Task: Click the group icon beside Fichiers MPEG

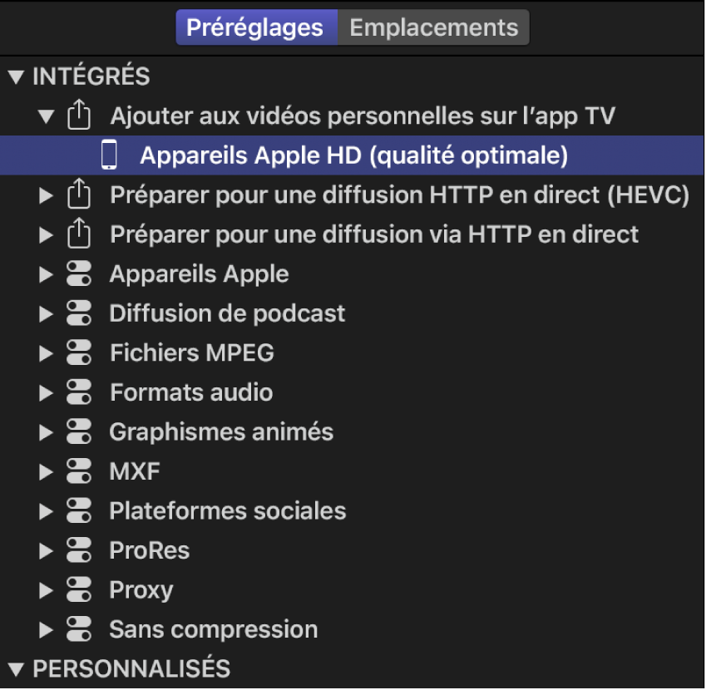Action: tap(77, 352)
